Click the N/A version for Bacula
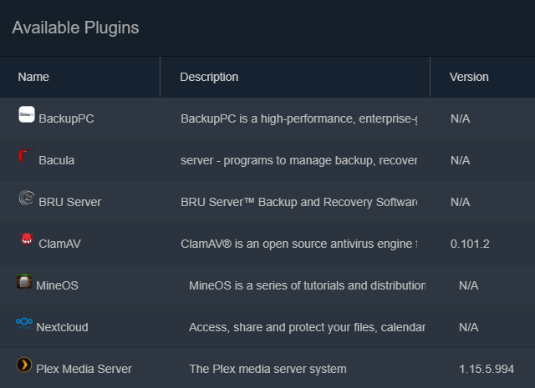The height and width of the screenshot is (388, 535). [x=461, y=160]
